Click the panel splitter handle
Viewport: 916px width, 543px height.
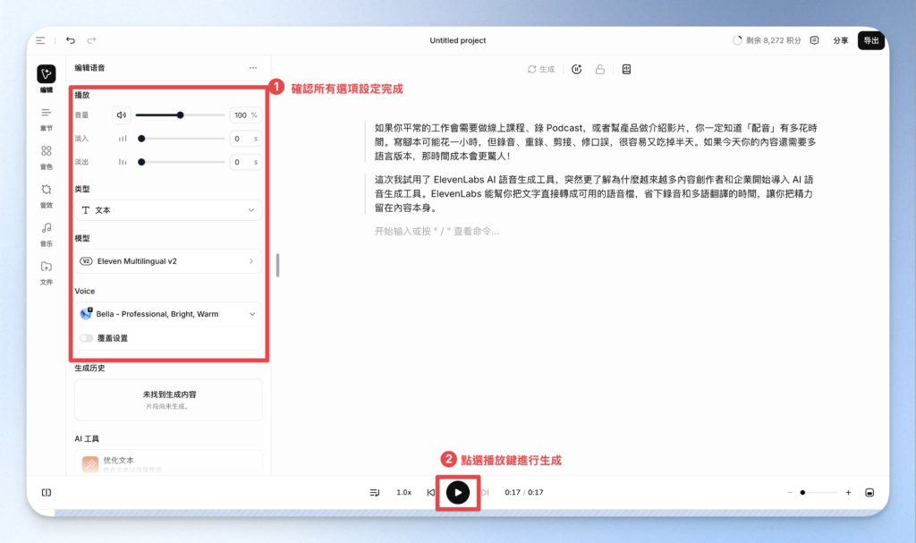click(x=277, y=266)
